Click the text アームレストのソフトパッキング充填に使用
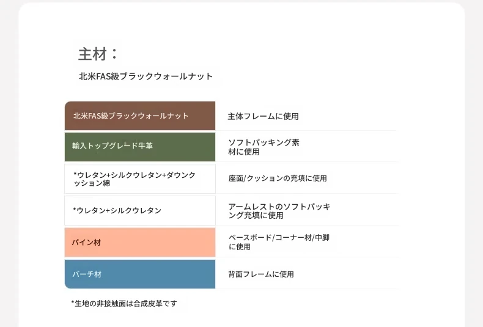 (279, 211)
